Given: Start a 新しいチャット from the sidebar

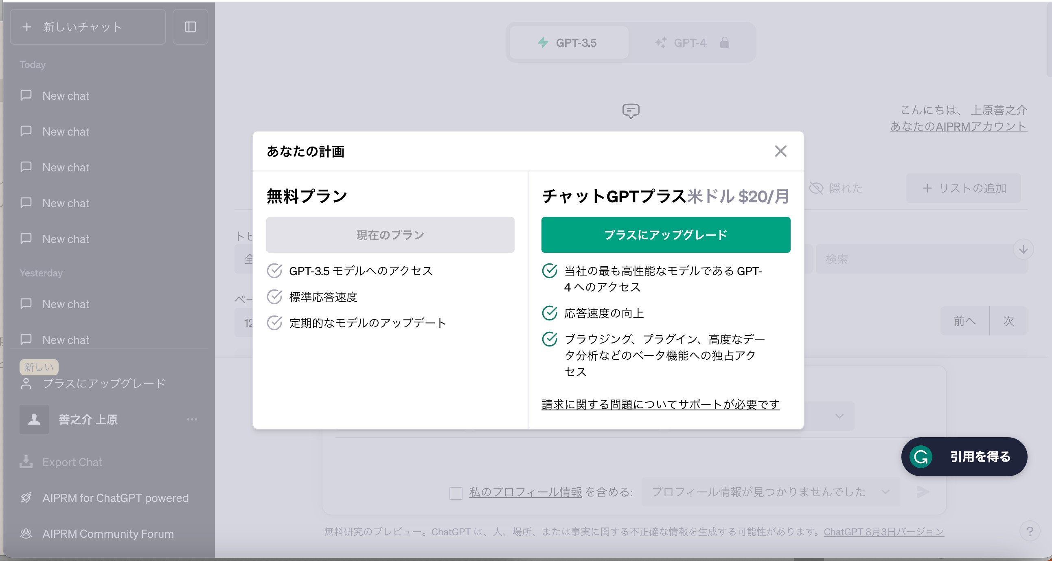Looking at the screenshot, I should tap(88, 27).
